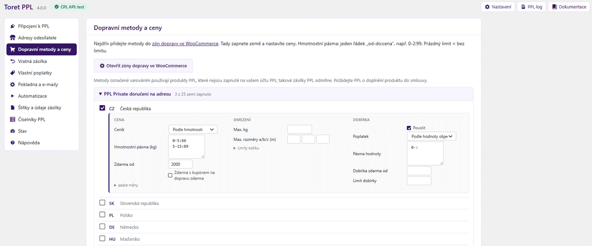Click the Nápověda menu item label
The image size is (592, 246).
29,143
